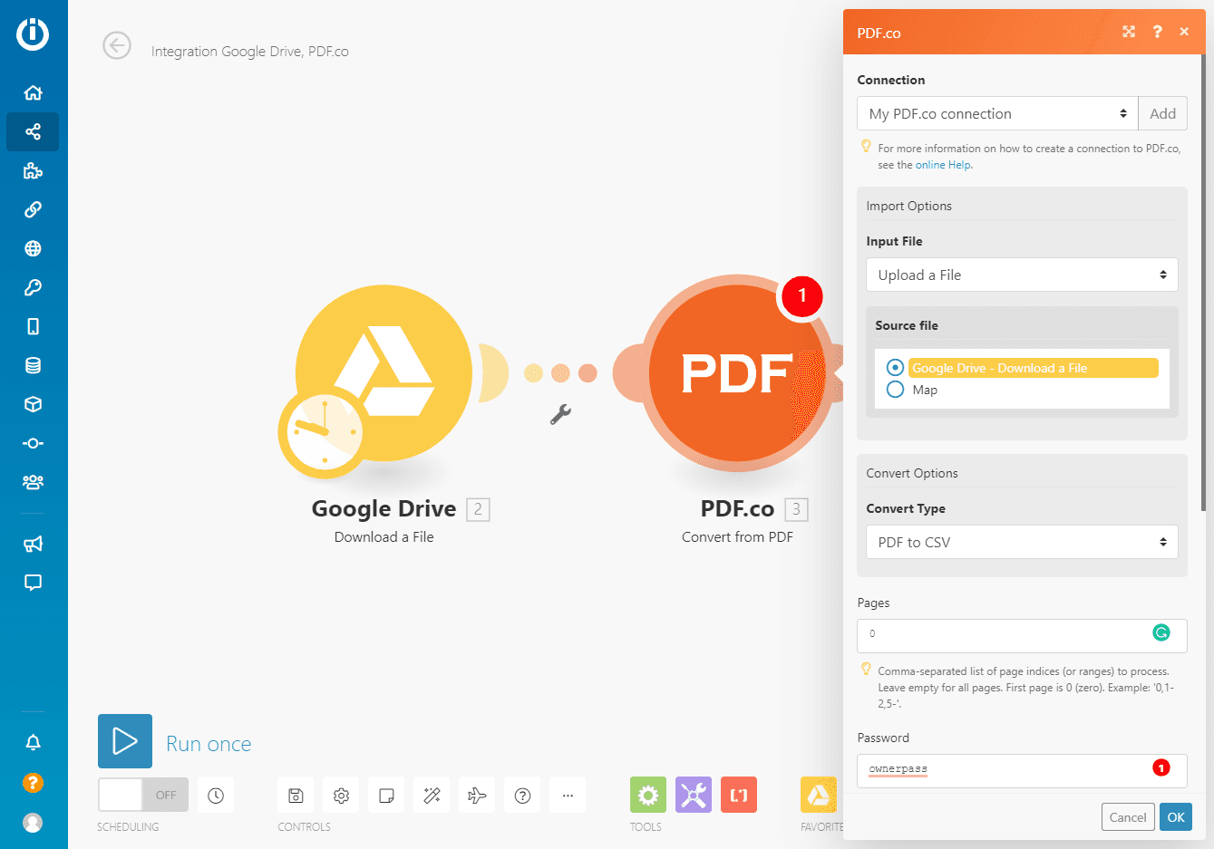1214x849 pixels.
Task: Click into the Pages input field
Action: [1022, 635]
